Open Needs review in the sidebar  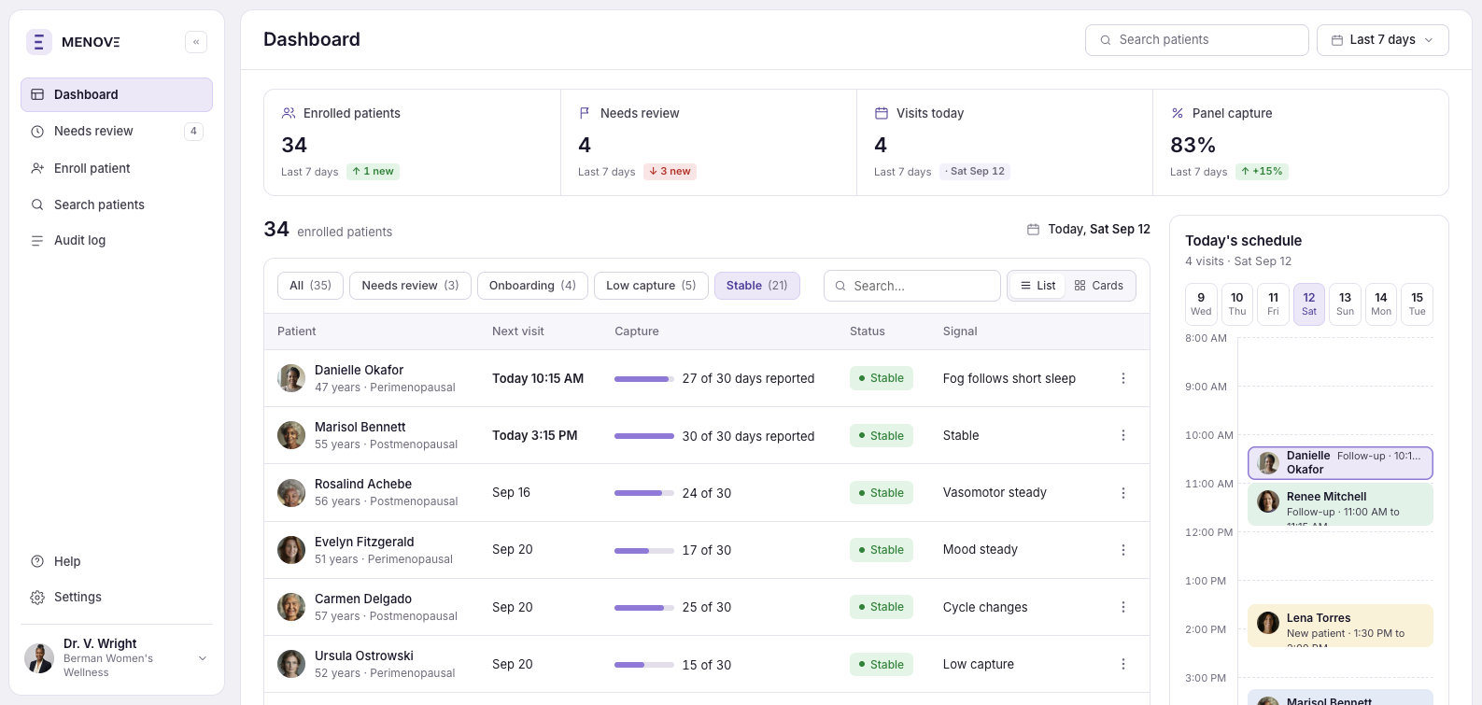(x=117, y=132)
